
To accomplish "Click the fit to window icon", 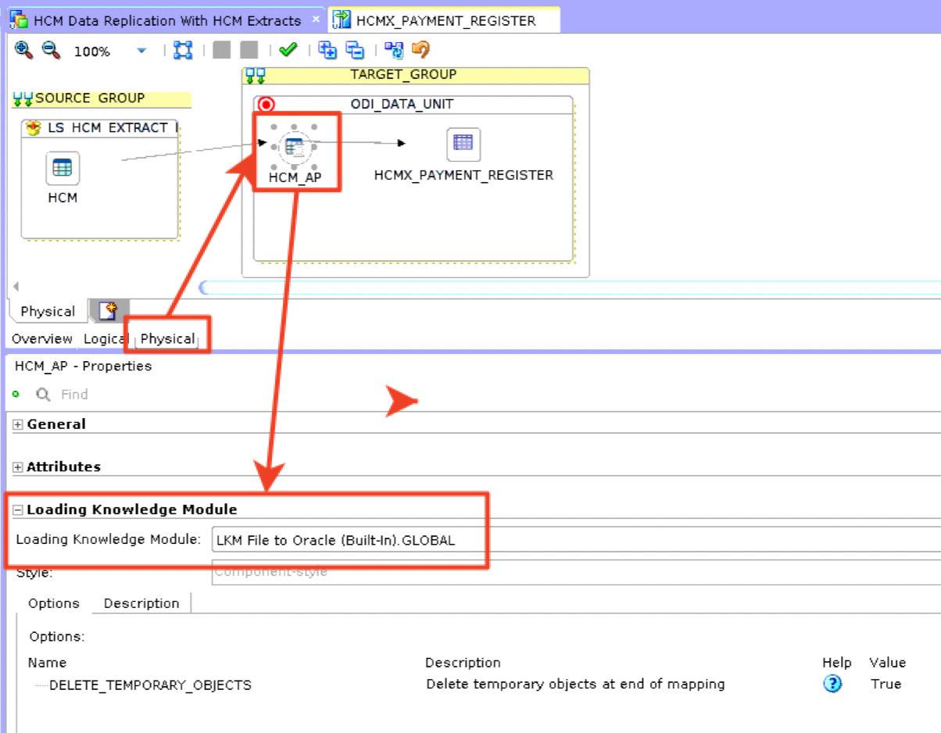I will (183, 51).
